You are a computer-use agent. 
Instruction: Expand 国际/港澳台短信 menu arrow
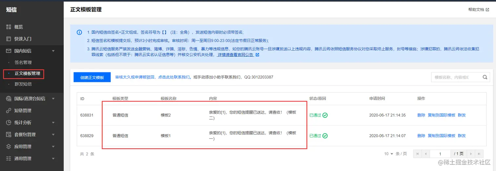pyautogui.click(x=53, y=99)
